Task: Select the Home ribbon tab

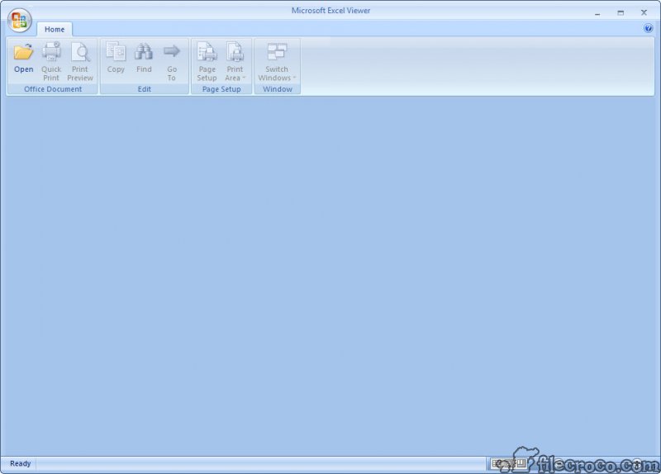Action: tap(55, 29)
